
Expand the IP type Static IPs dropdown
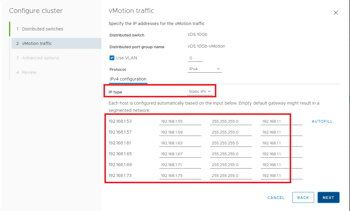pyautogui.click(x=200, y=92)
